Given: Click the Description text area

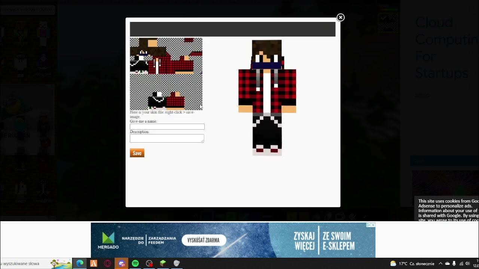Looking at the screenshot, I should [167, 138].
